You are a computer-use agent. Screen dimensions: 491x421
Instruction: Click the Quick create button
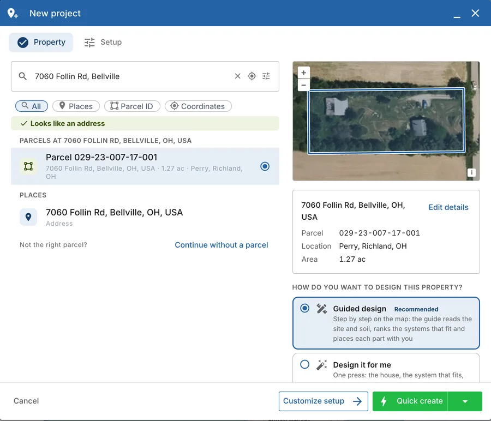[410, 401]
